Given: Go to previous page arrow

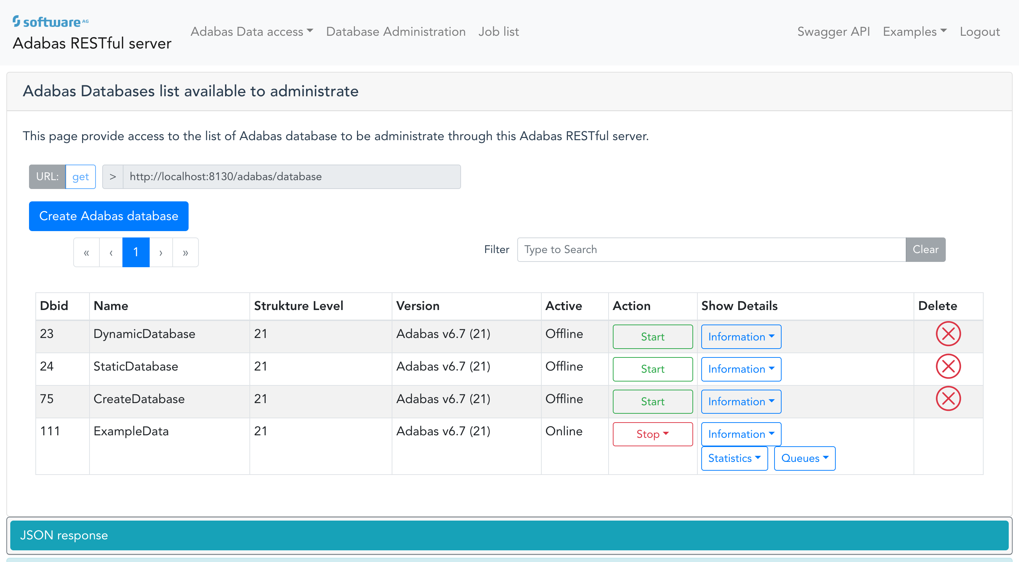Looking at the screenshot, I should [x=111, y=252].
